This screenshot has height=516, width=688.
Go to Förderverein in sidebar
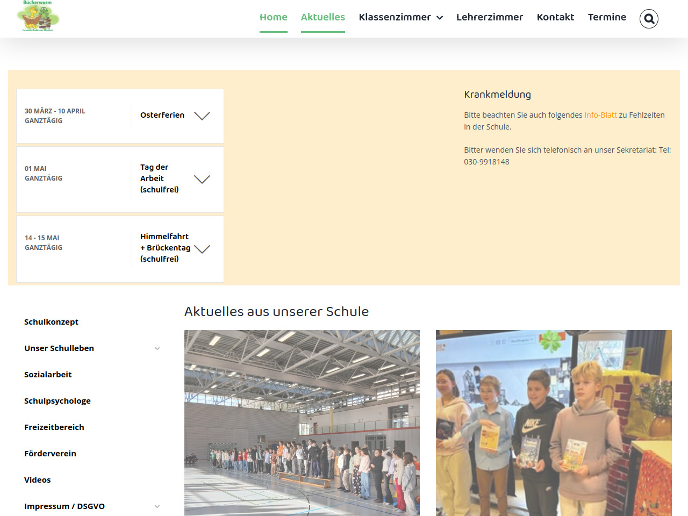(50, 454)
